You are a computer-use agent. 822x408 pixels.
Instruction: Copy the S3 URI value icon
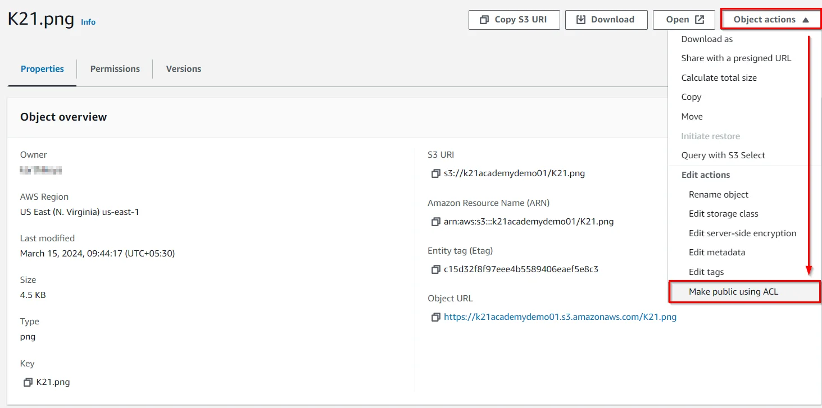tap(435, 174)
